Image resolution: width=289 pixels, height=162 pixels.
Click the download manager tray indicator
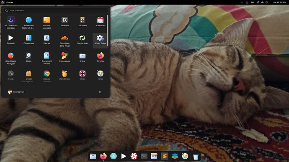pyautogui.click(x=247, y=3)
